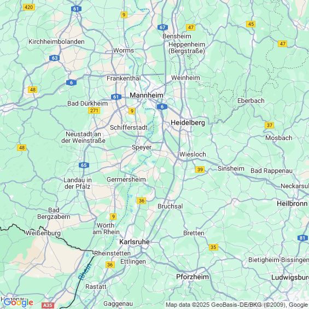
Task: Click the 37 road shield near Mosbach
Action: click(270, 125)
